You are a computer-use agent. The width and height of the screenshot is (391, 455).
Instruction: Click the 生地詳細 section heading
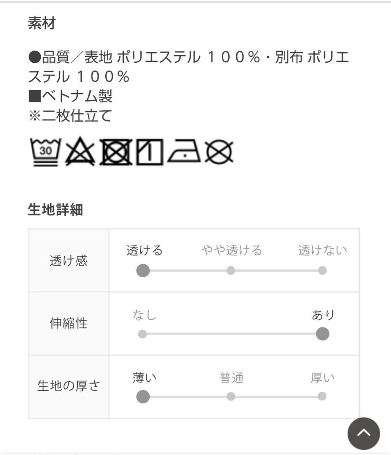pos(55,210)
